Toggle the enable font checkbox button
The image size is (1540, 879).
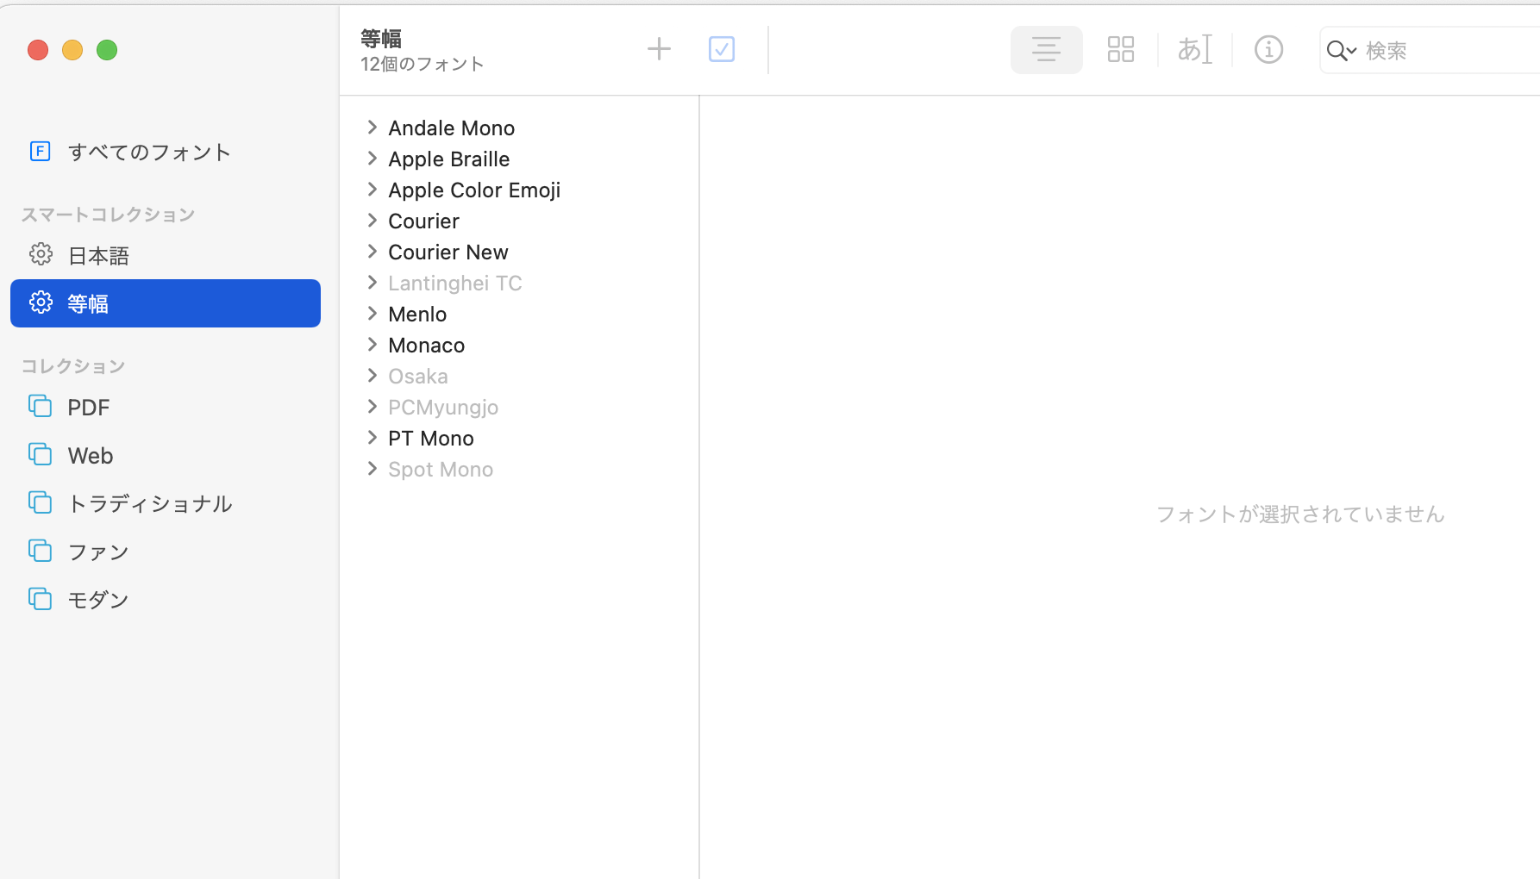click(722, 49)
